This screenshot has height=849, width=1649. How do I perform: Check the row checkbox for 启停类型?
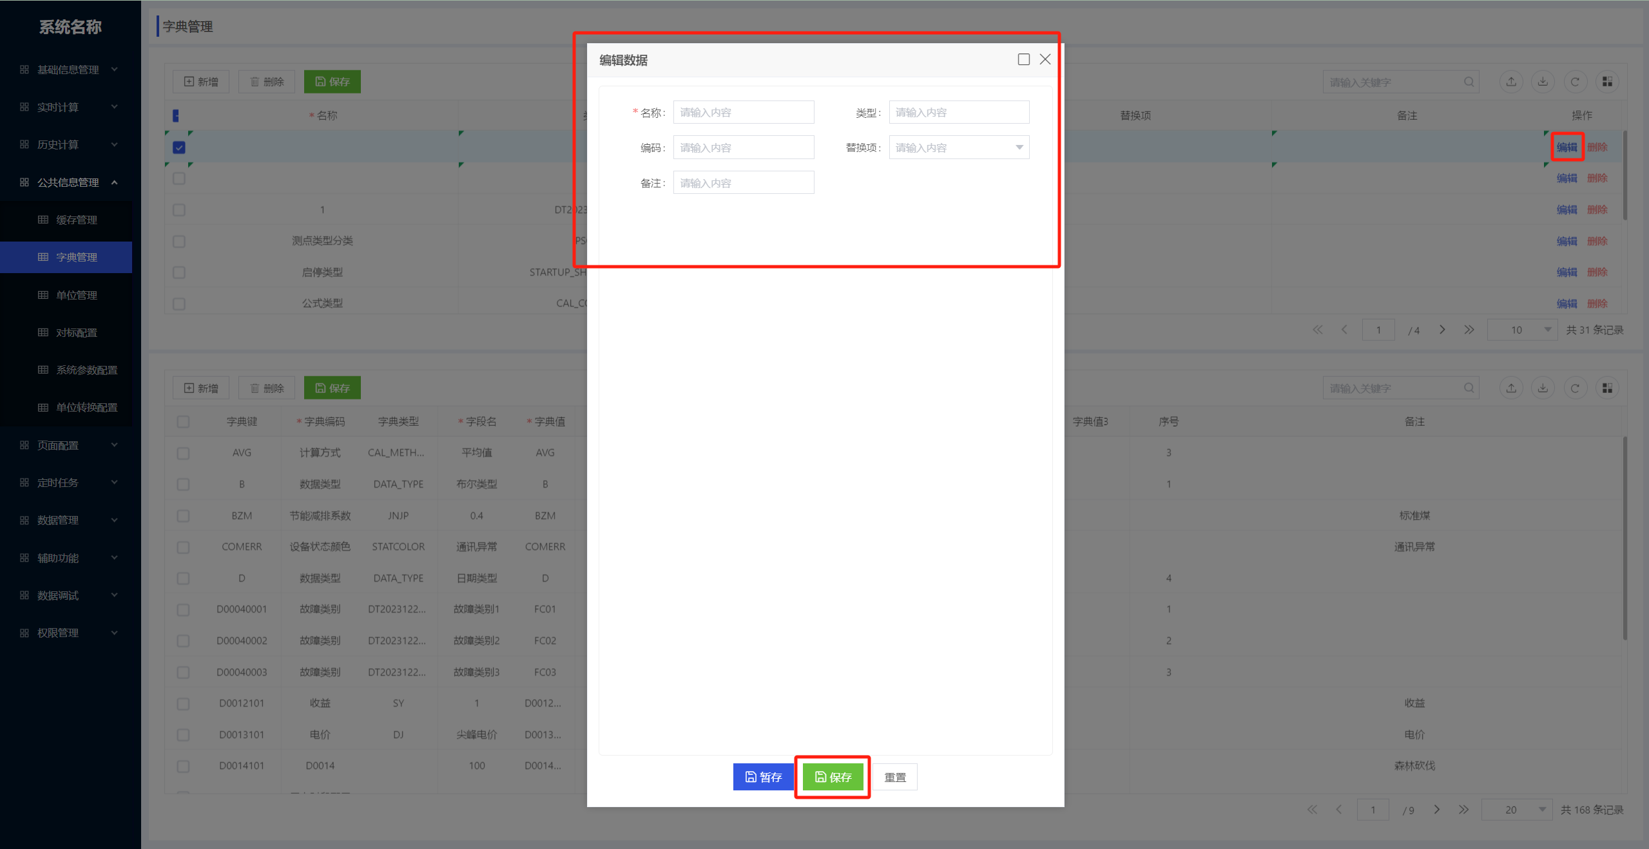click(179, 272)
